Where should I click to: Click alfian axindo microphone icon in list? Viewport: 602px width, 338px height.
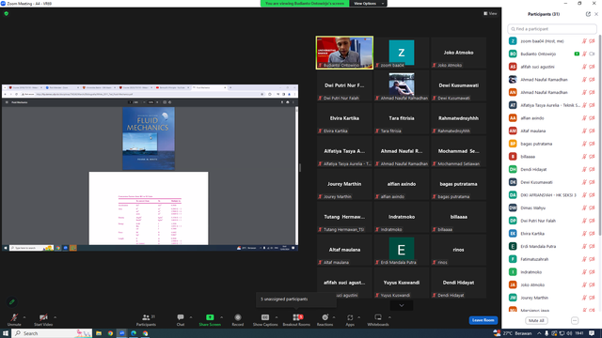pyautogui.click(x=584, y=118)
